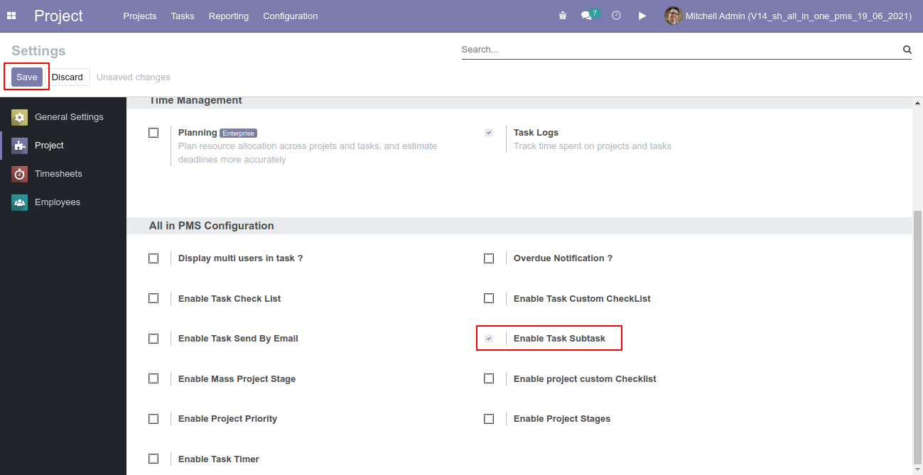Toggle the Task Logs checkbox

point(489,133)
